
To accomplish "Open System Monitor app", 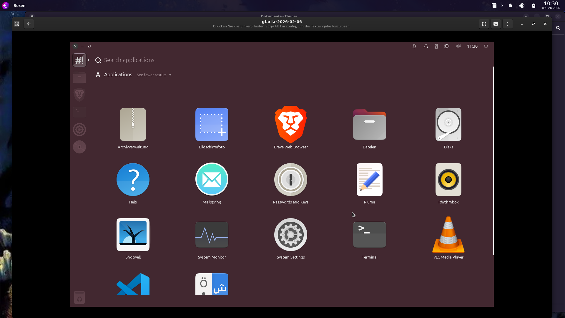I will 212,235.
